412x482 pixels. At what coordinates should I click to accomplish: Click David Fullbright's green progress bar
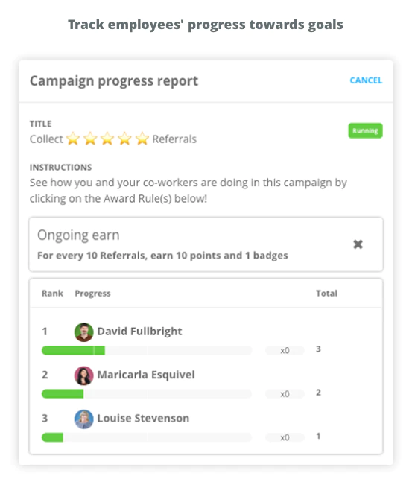(147, 350)
